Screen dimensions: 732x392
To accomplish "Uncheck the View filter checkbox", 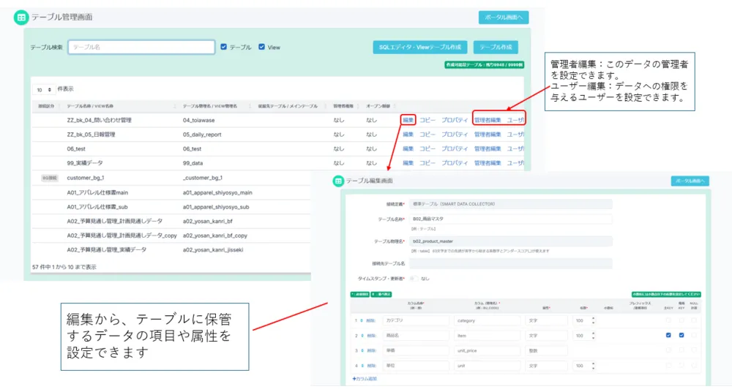I will (261, 47).
